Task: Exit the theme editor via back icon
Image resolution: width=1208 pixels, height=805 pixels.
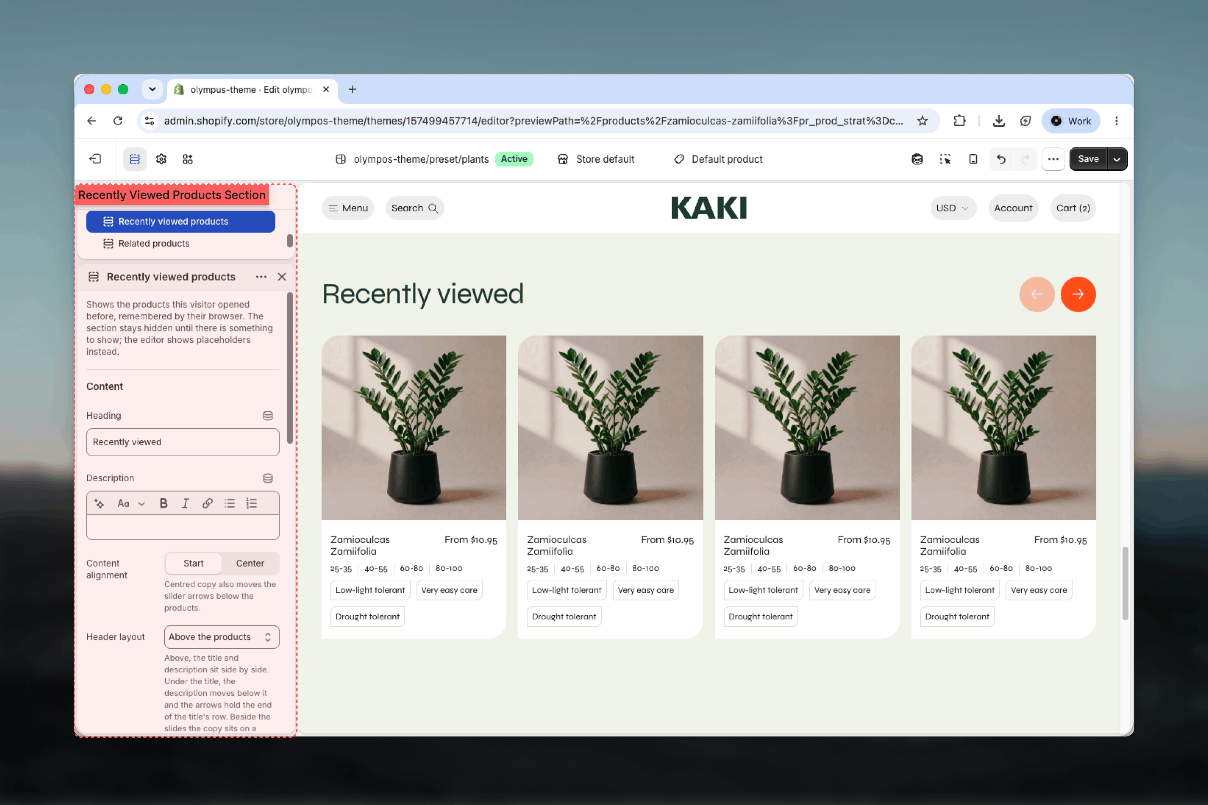Action: point(95,159)
